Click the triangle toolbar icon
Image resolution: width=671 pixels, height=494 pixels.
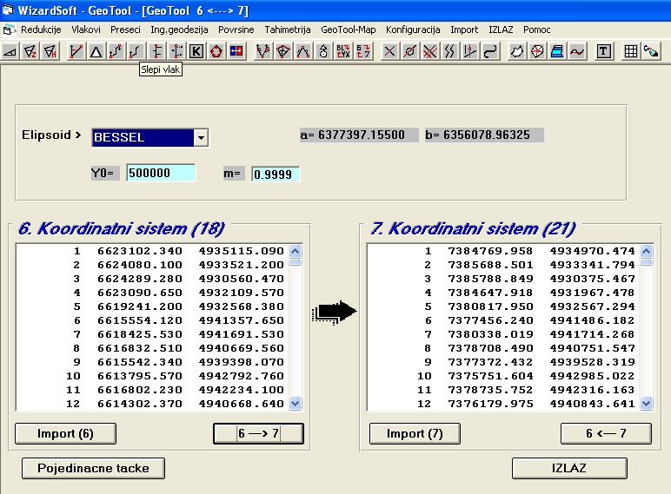[96, 51]
